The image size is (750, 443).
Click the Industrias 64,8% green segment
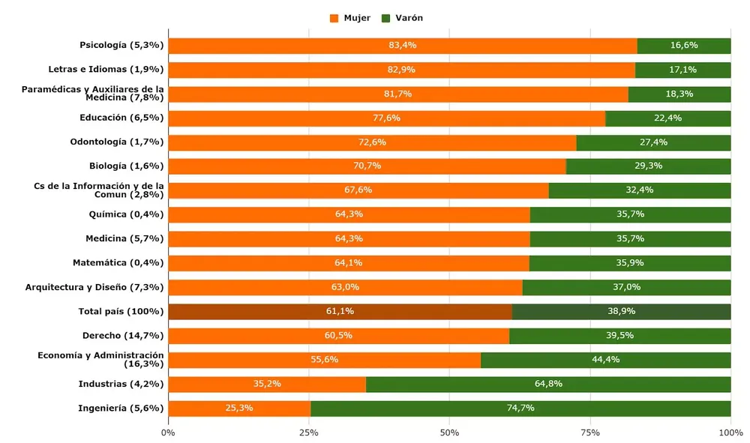548,385
